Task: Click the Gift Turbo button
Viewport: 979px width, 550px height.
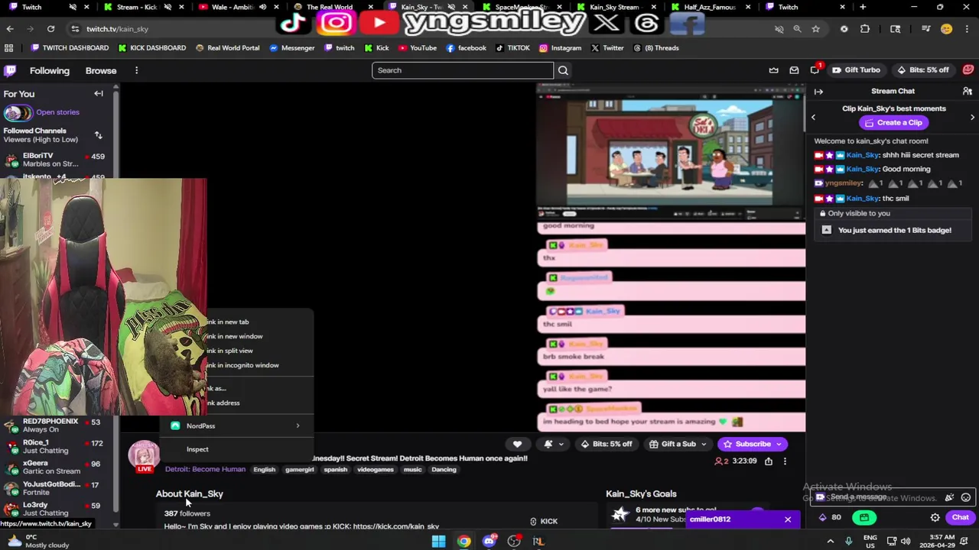Action: 857,70
